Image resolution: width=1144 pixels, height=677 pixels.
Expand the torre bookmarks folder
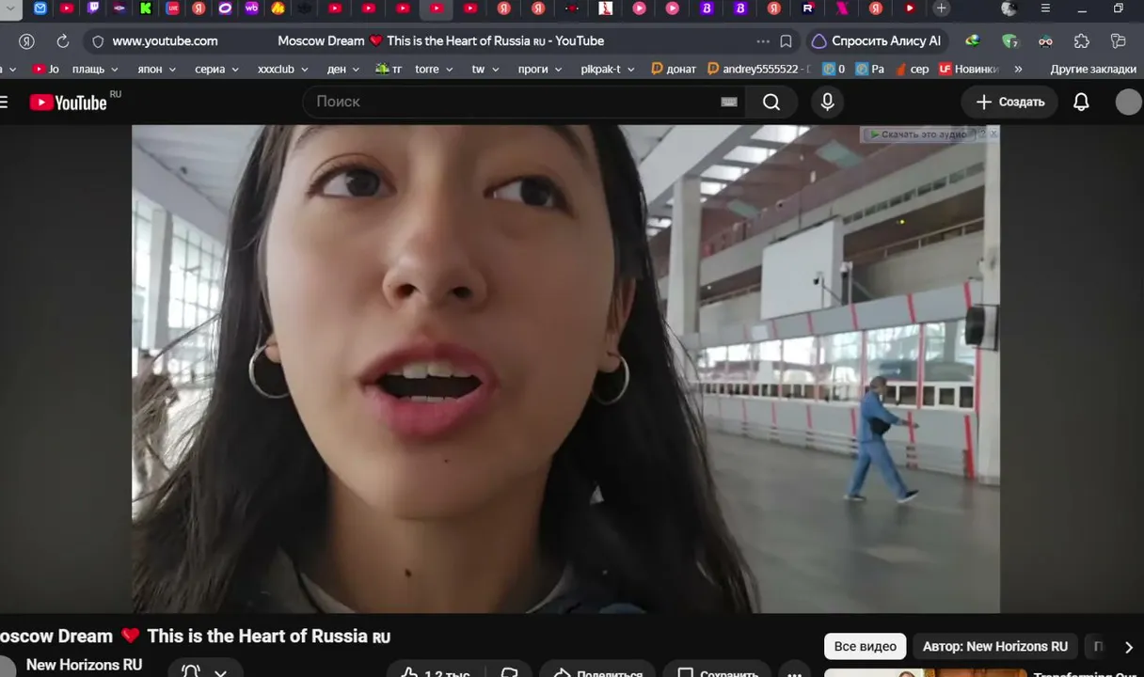(434, 70)
